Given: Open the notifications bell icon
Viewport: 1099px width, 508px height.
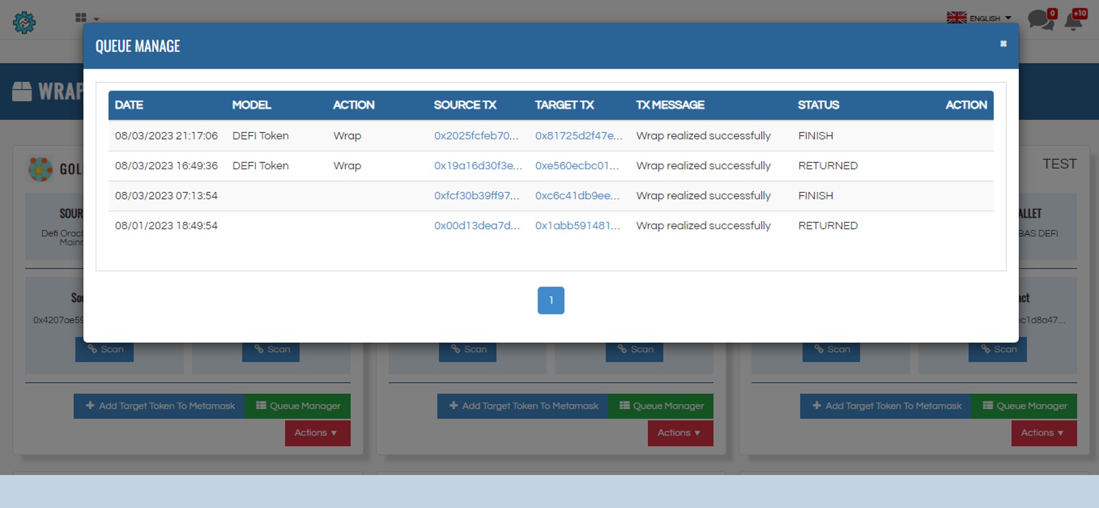Looking at the screenshot, I should coord(1073,21).
